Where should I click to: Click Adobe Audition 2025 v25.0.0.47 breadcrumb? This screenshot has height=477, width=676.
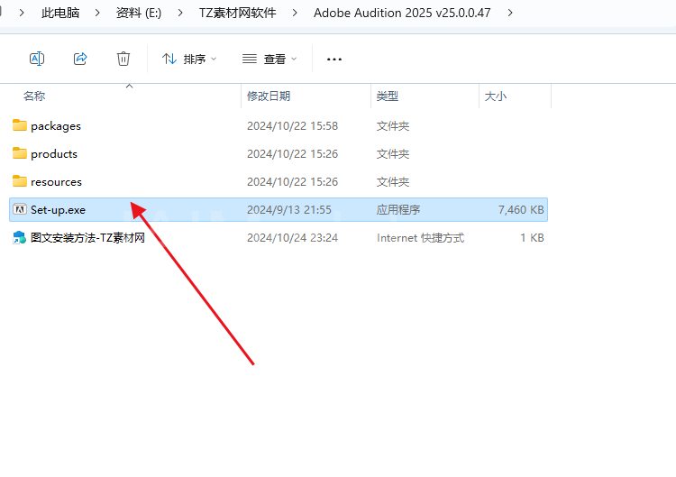(x=402, y=13)
